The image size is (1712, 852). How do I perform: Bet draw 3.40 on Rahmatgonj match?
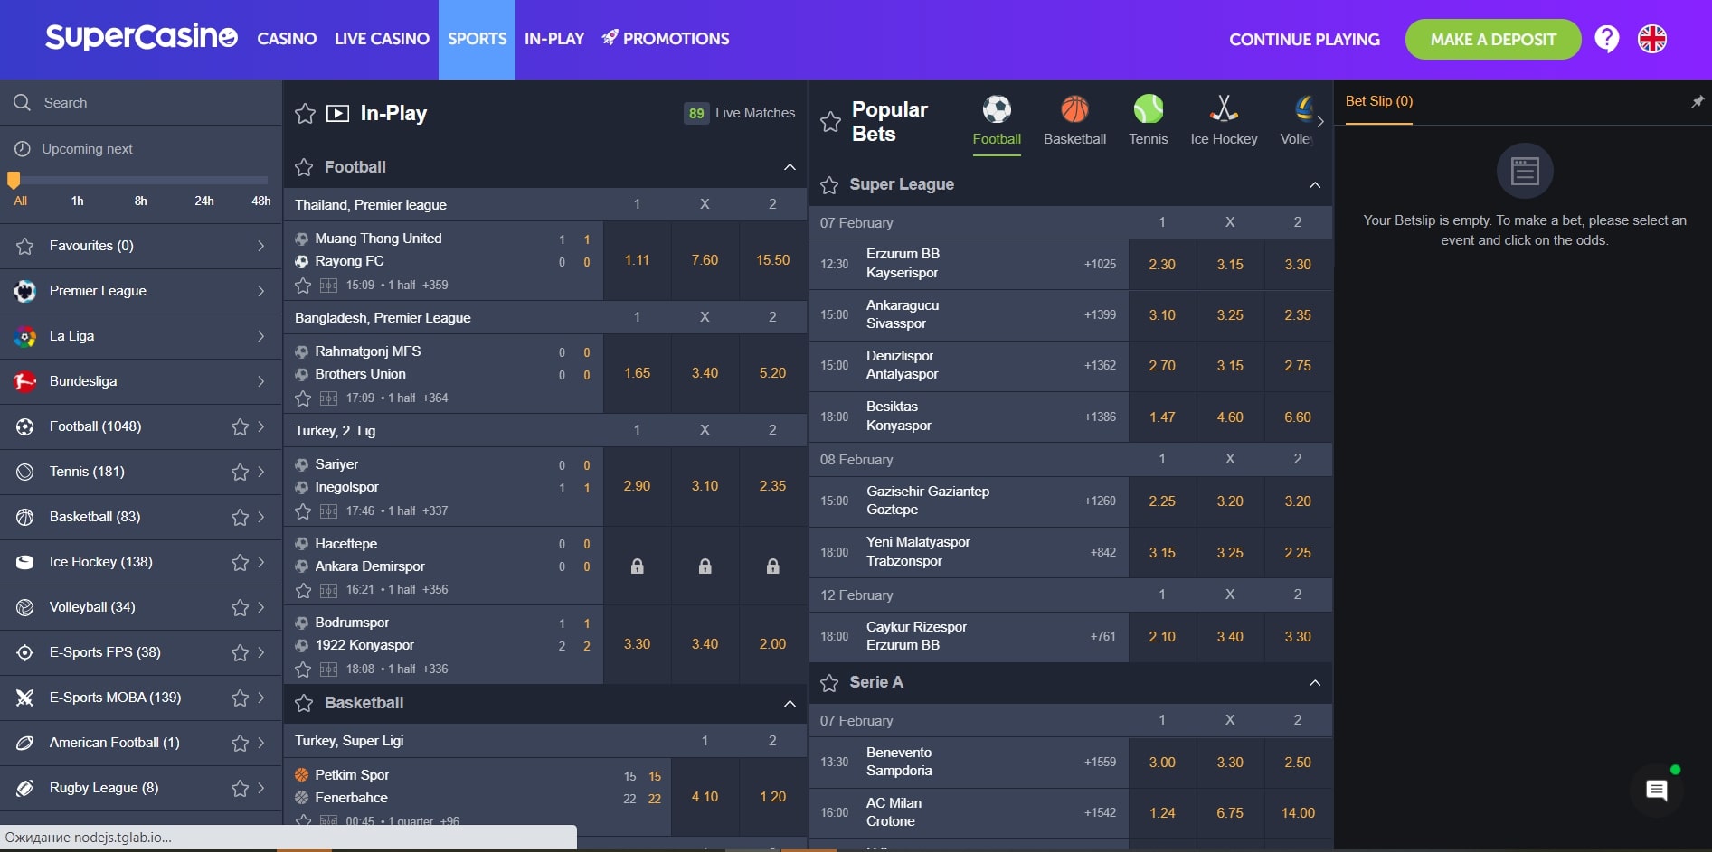(705, 373)
